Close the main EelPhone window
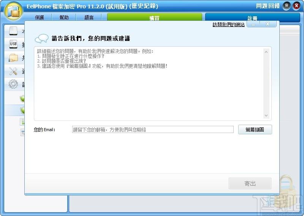Image resolution: width=304 pixels, height=216 pixels. (296, 6)
